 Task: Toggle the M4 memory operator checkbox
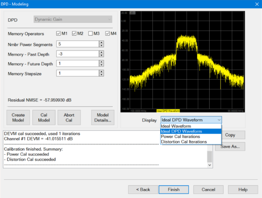(107, 33)
